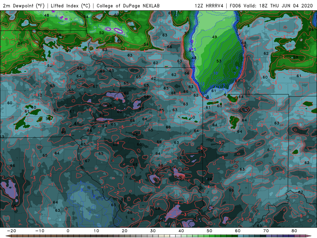Select the "College of DuPage NEXLAB" label
The width and height of the screenshot is (317, 238).
(128, 6)
